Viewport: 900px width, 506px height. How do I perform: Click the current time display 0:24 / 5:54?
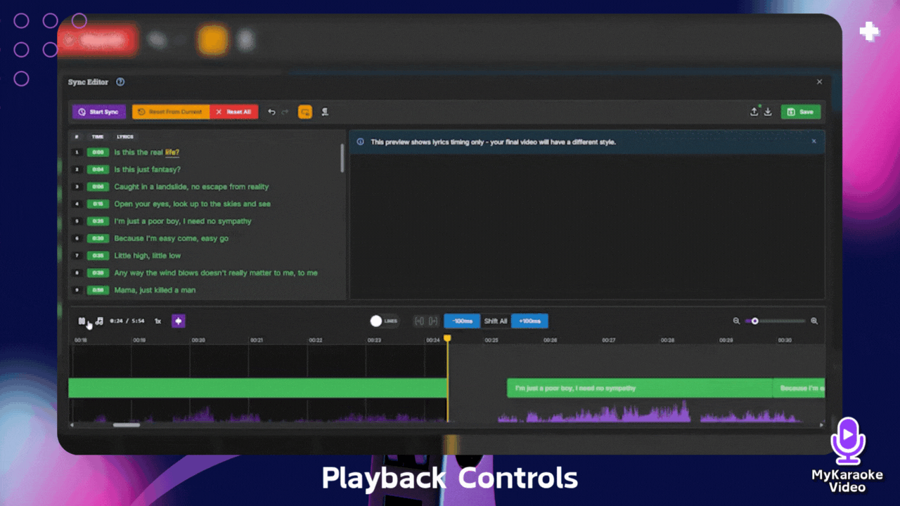(127, 321)
